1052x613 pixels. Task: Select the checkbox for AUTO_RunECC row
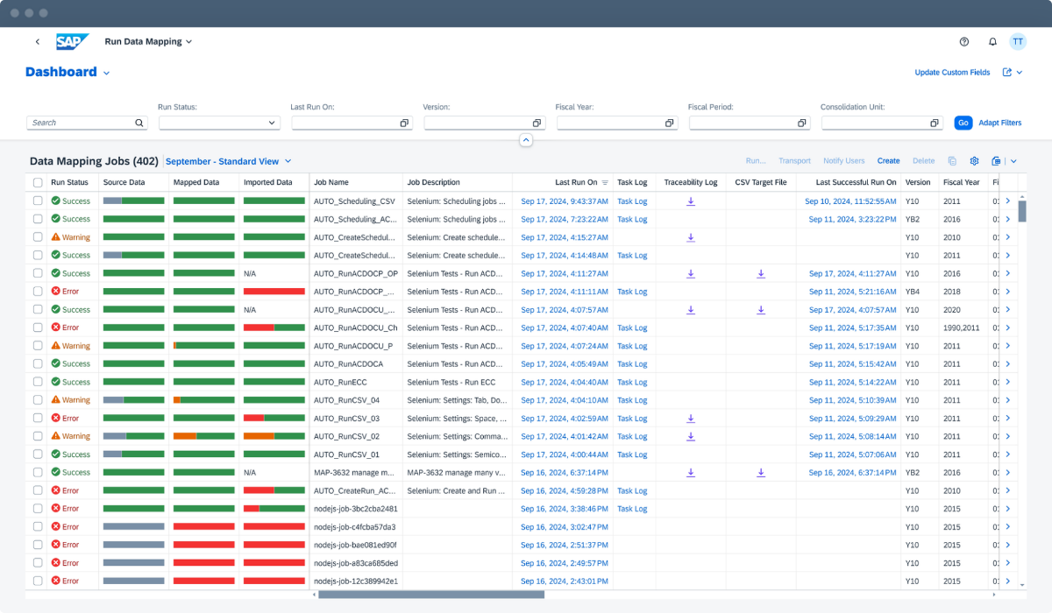tap(37, 382)
